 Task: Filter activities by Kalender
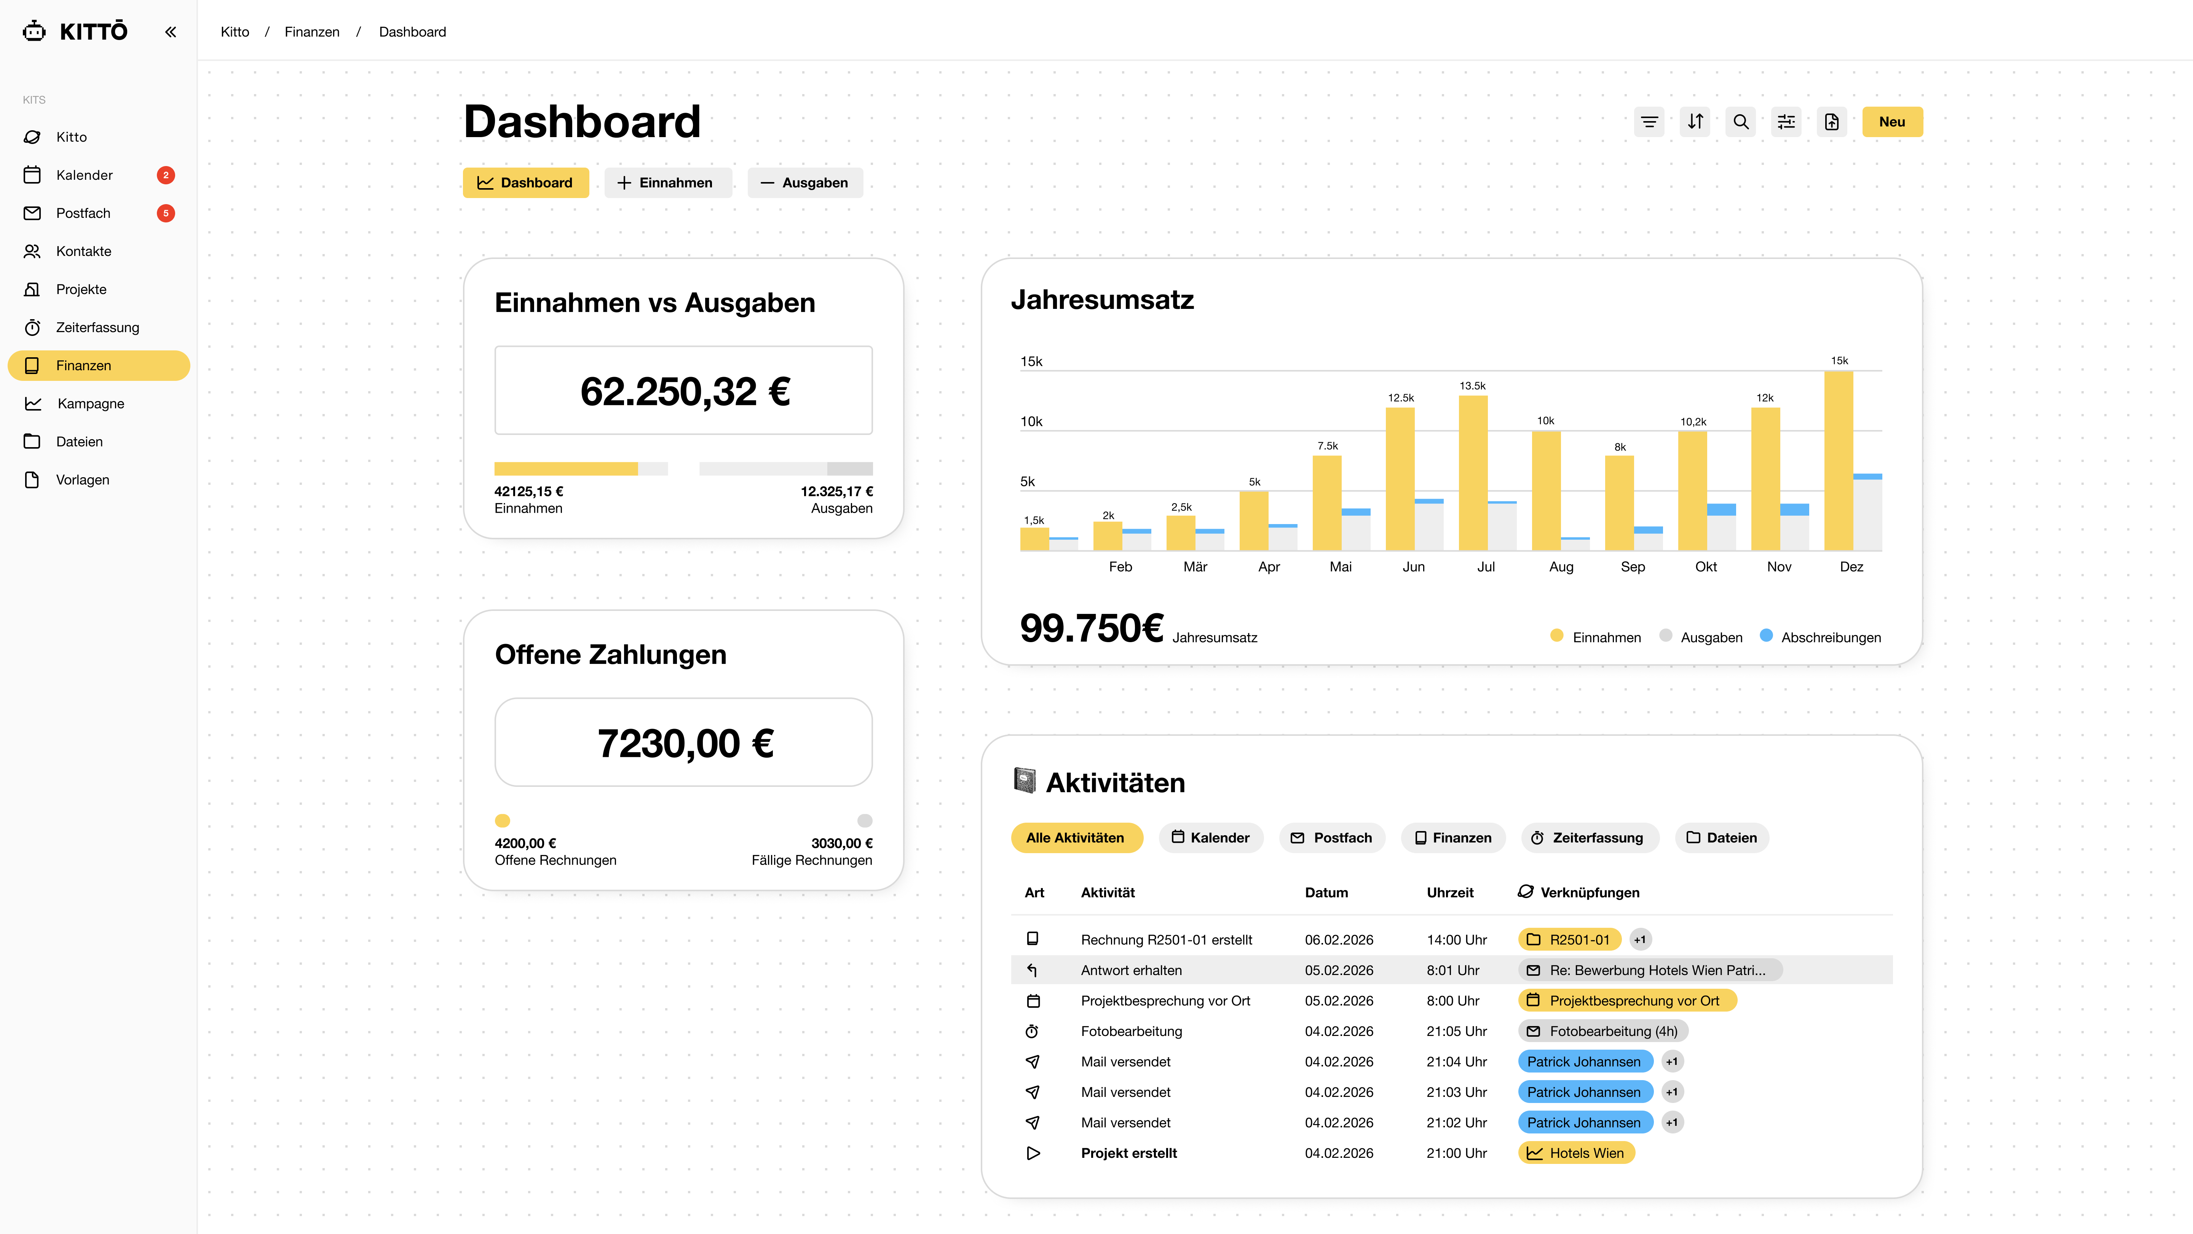[x=1211, y=837]
